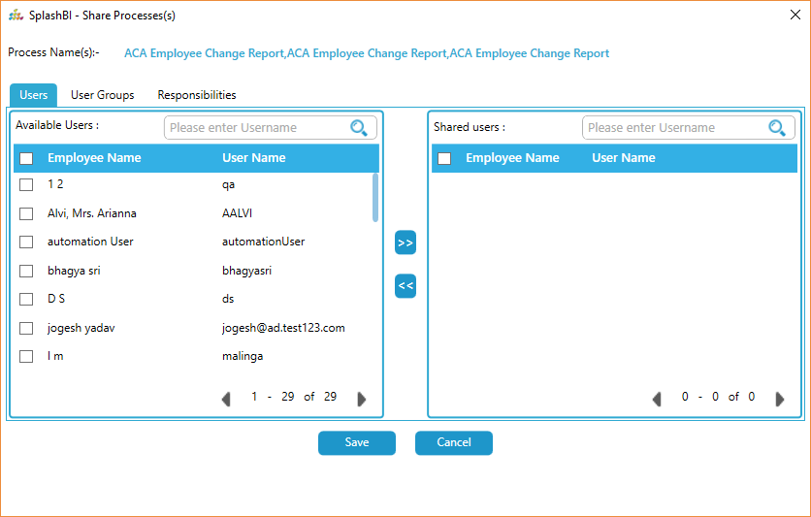Go to next page of Shared users
Screen dimensions: 811x517
(x=780, y=399)
